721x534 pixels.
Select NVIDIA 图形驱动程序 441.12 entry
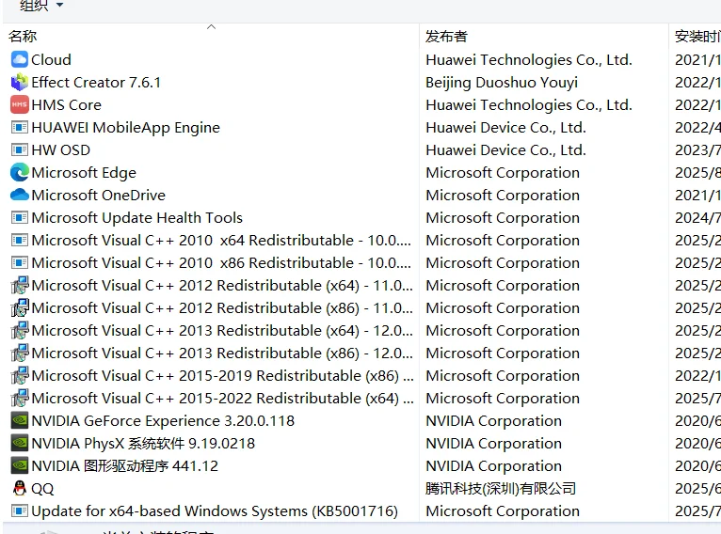124,465
